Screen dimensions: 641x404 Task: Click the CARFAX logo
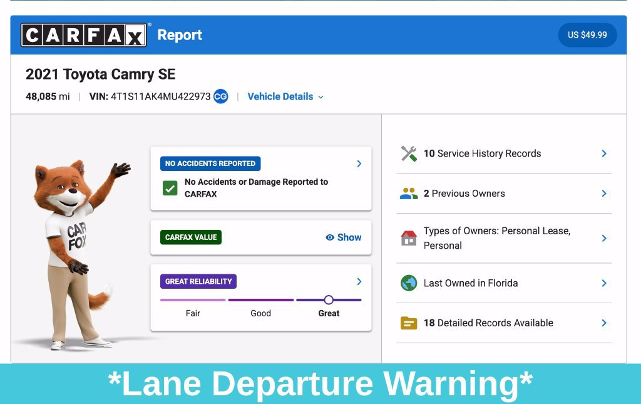click(x=84, y=35)
